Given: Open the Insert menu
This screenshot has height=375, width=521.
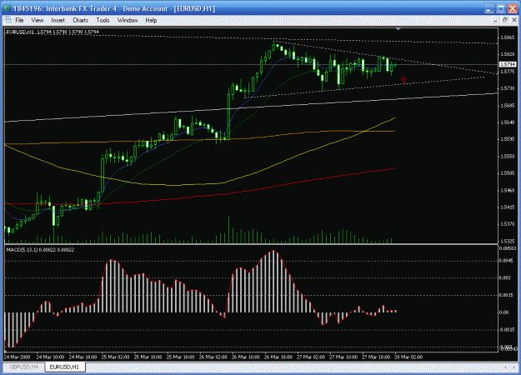Looking at the screenshot, I should click(58, 20).
